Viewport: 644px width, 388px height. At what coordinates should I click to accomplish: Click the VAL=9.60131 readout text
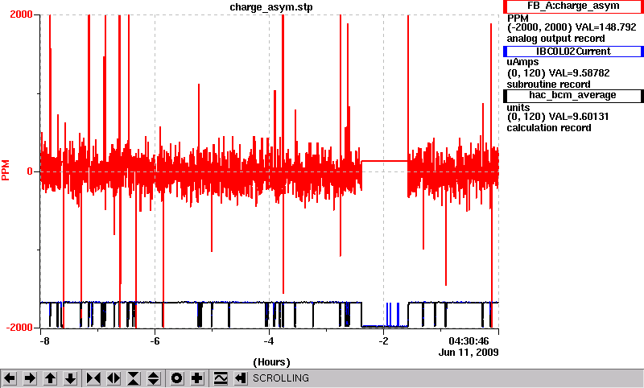tap(579, 117)
